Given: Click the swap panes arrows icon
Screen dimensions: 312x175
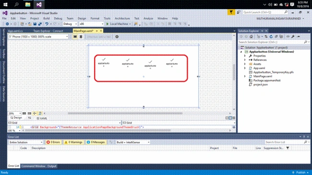Looking at the screenshot, I should (29, 118).
